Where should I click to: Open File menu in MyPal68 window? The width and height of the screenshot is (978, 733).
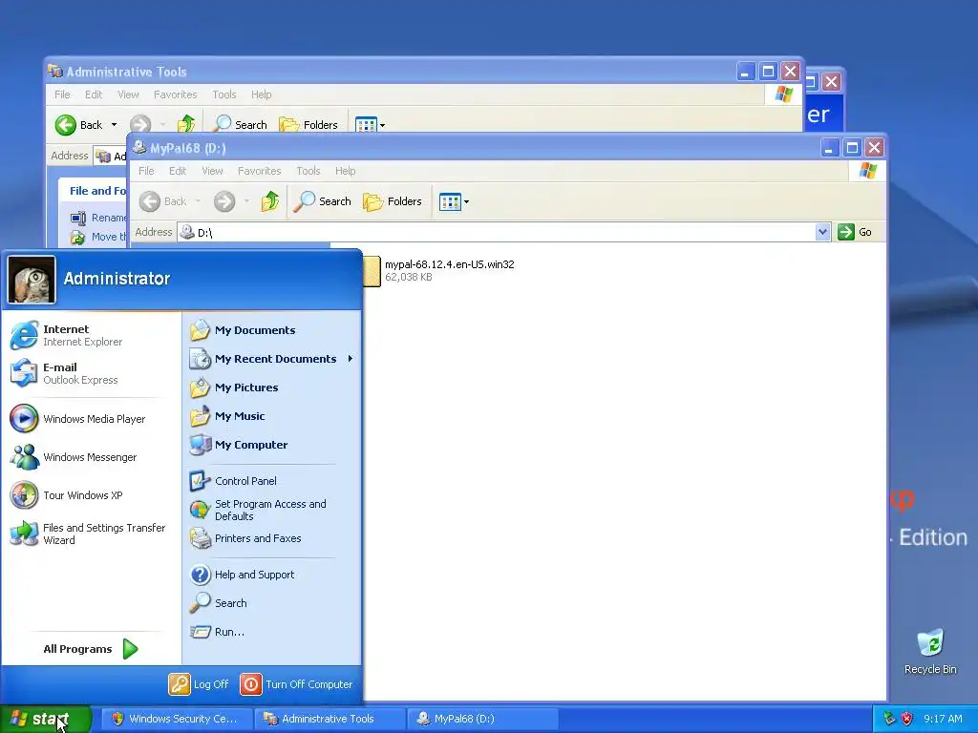pos(146,171)
